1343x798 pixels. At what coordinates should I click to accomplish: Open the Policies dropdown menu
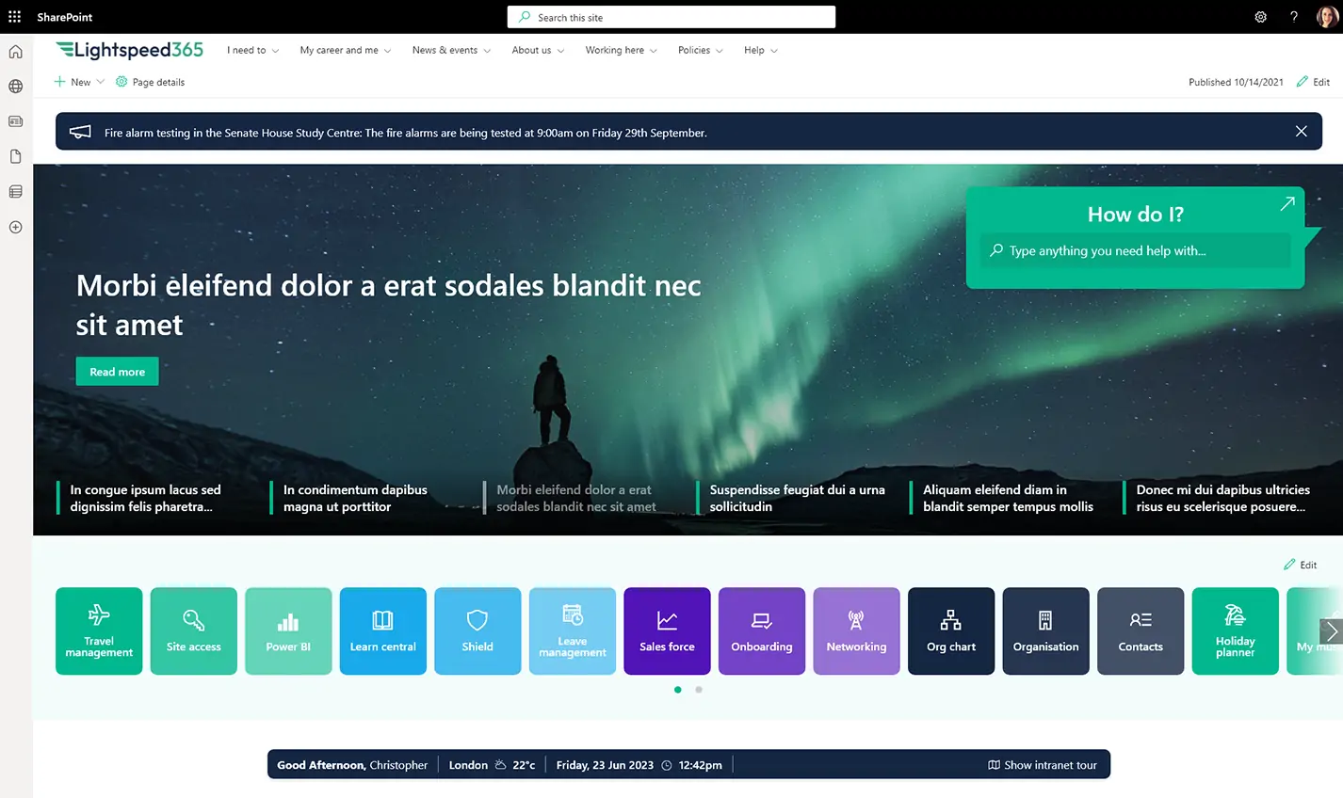(x=700, y=51)
